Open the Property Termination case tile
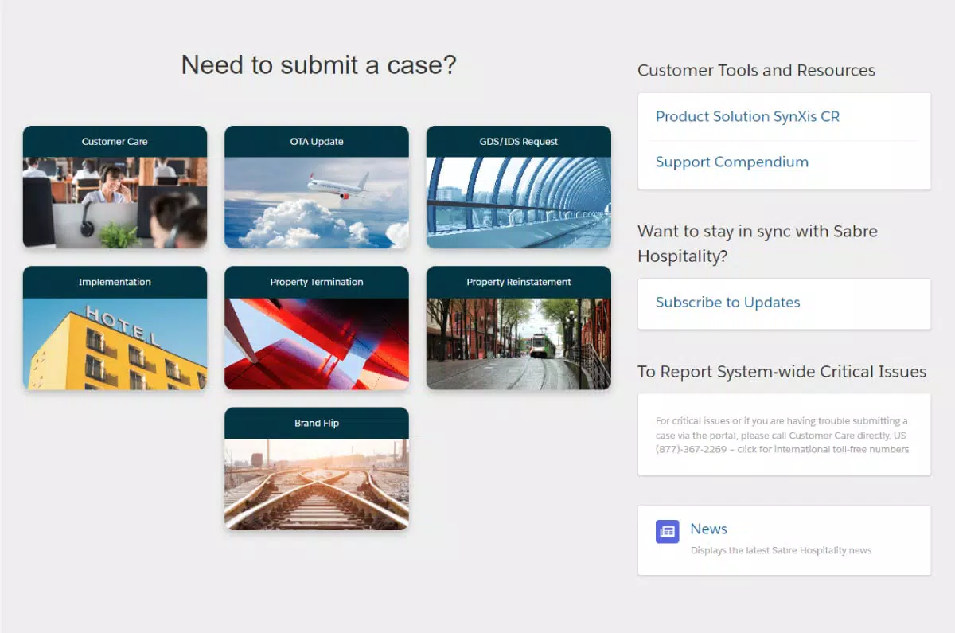 point(317,328)
